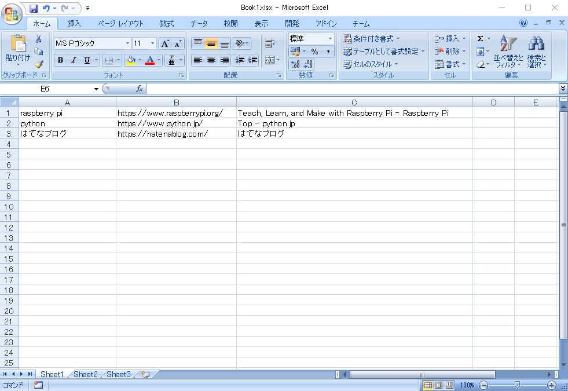Apply percent style
The image size is (568, 391).
tap(314, 52)
